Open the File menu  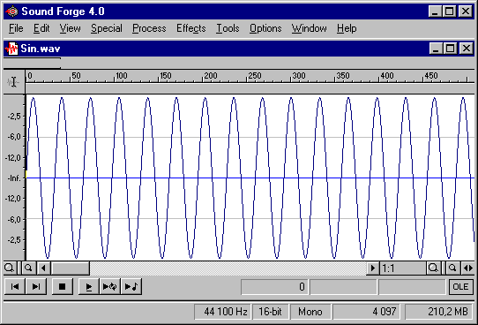[16, 28]
